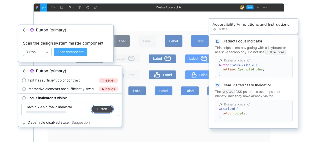325x142 pixels.
Task: Click the user avatar in toolbar
Action: tap(242, 7)
